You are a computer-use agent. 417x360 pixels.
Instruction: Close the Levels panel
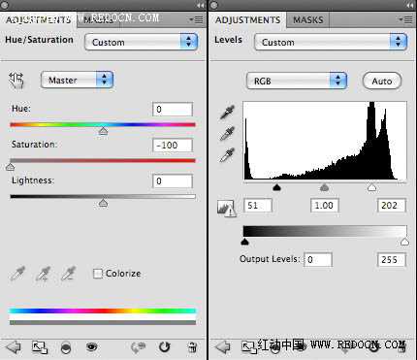tap(214, 5)
